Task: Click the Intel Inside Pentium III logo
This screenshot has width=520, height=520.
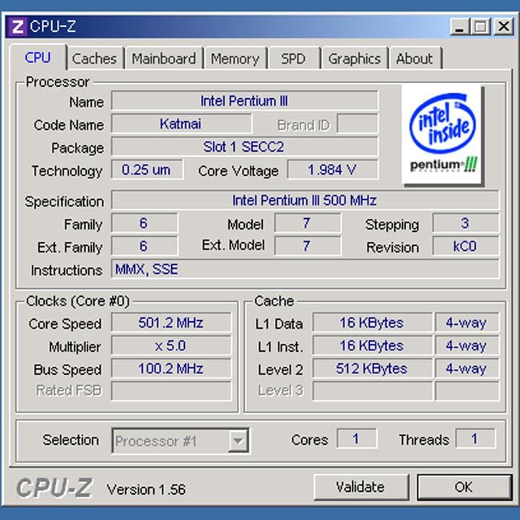Action: 442,134
